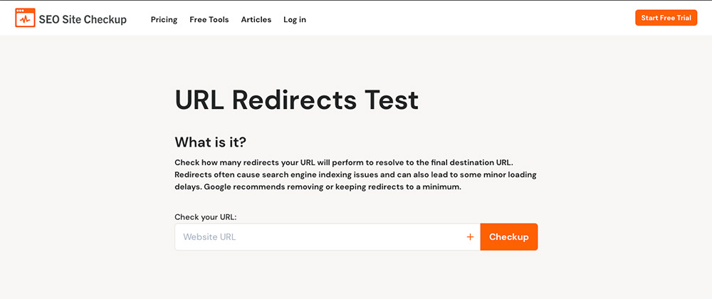Viewport: 712px width, 299px height.
Task: Click the word 'Test' in the main heading
Action: pyautogui.click(x=392, y=100)
